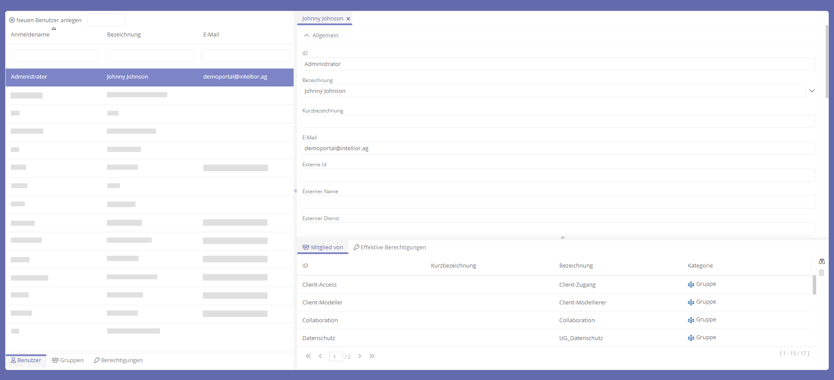
Task: Click the page number input field
Action: point(336,357)
